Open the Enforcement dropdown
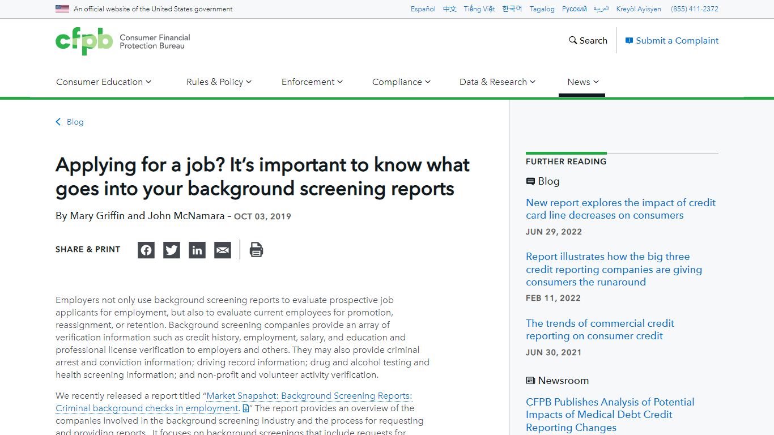This screenshot has width=774, height=435. 312,82
